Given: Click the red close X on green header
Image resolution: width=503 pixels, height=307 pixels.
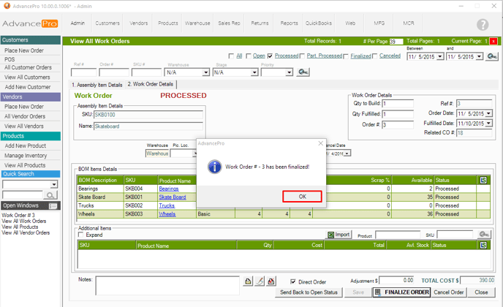Looking at the screenshot, I should tap(493, 42).
